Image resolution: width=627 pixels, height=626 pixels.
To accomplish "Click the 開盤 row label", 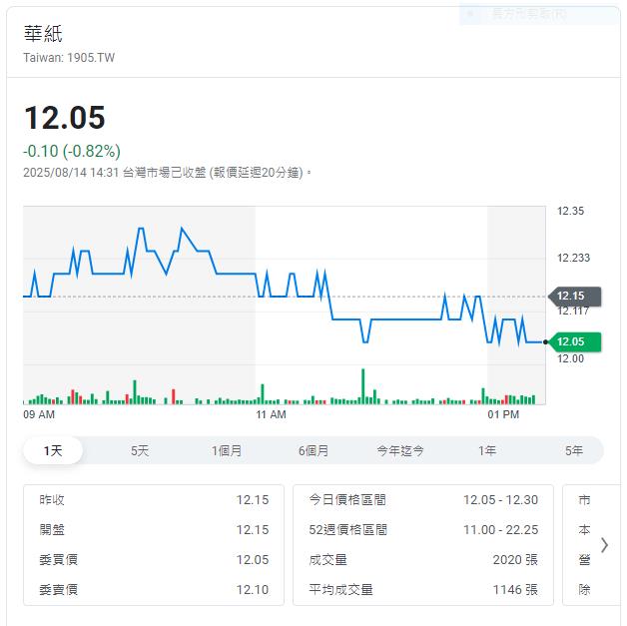I will (52, 530).
